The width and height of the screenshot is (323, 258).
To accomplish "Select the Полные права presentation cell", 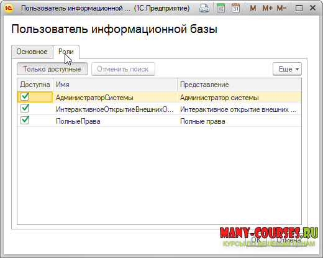I will tap(239, 121).
